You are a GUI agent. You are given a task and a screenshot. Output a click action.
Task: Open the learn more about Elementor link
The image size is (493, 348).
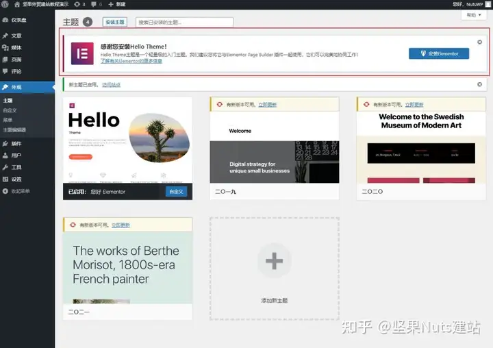[x=131, y=61]
